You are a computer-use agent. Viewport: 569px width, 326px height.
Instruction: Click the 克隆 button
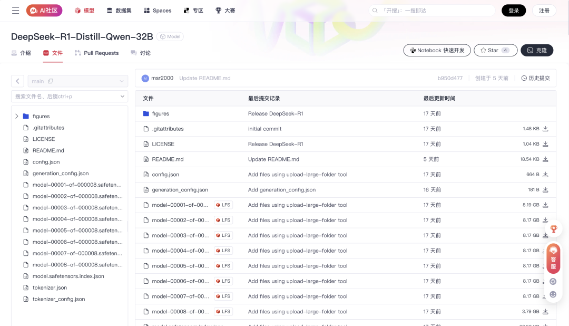537,50
